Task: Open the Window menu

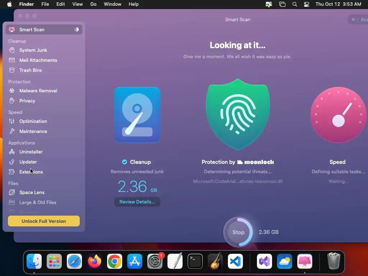Action: pyautogui.click(x=112, y=4)
